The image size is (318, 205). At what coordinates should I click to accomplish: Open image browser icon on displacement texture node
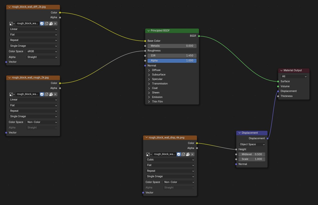tap(149, 154)
